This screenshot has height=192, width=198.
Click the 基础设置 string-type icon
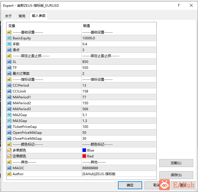9,32
